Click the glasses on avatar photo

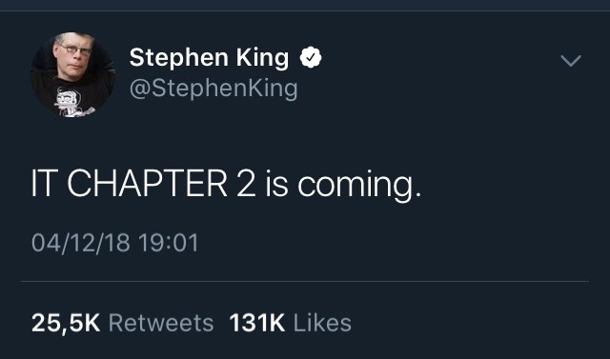tap(75, 50)
